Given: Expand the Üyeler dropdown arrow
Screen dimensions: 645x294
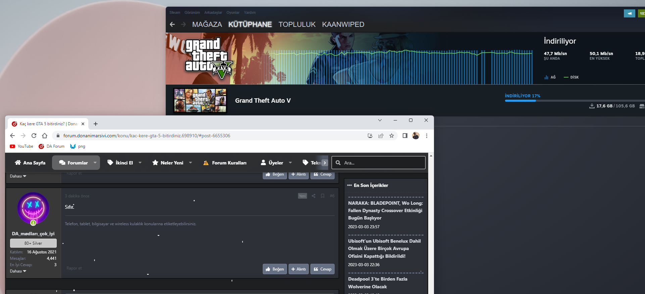Looking at the screenshot, I should [x=290, y=163].
